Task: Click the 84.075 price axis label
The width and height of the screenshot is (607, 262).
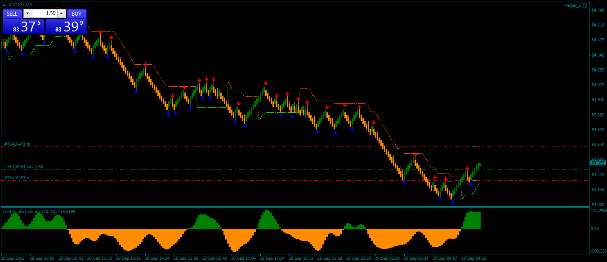Action: pyautogui.click(x=598, y=85)
